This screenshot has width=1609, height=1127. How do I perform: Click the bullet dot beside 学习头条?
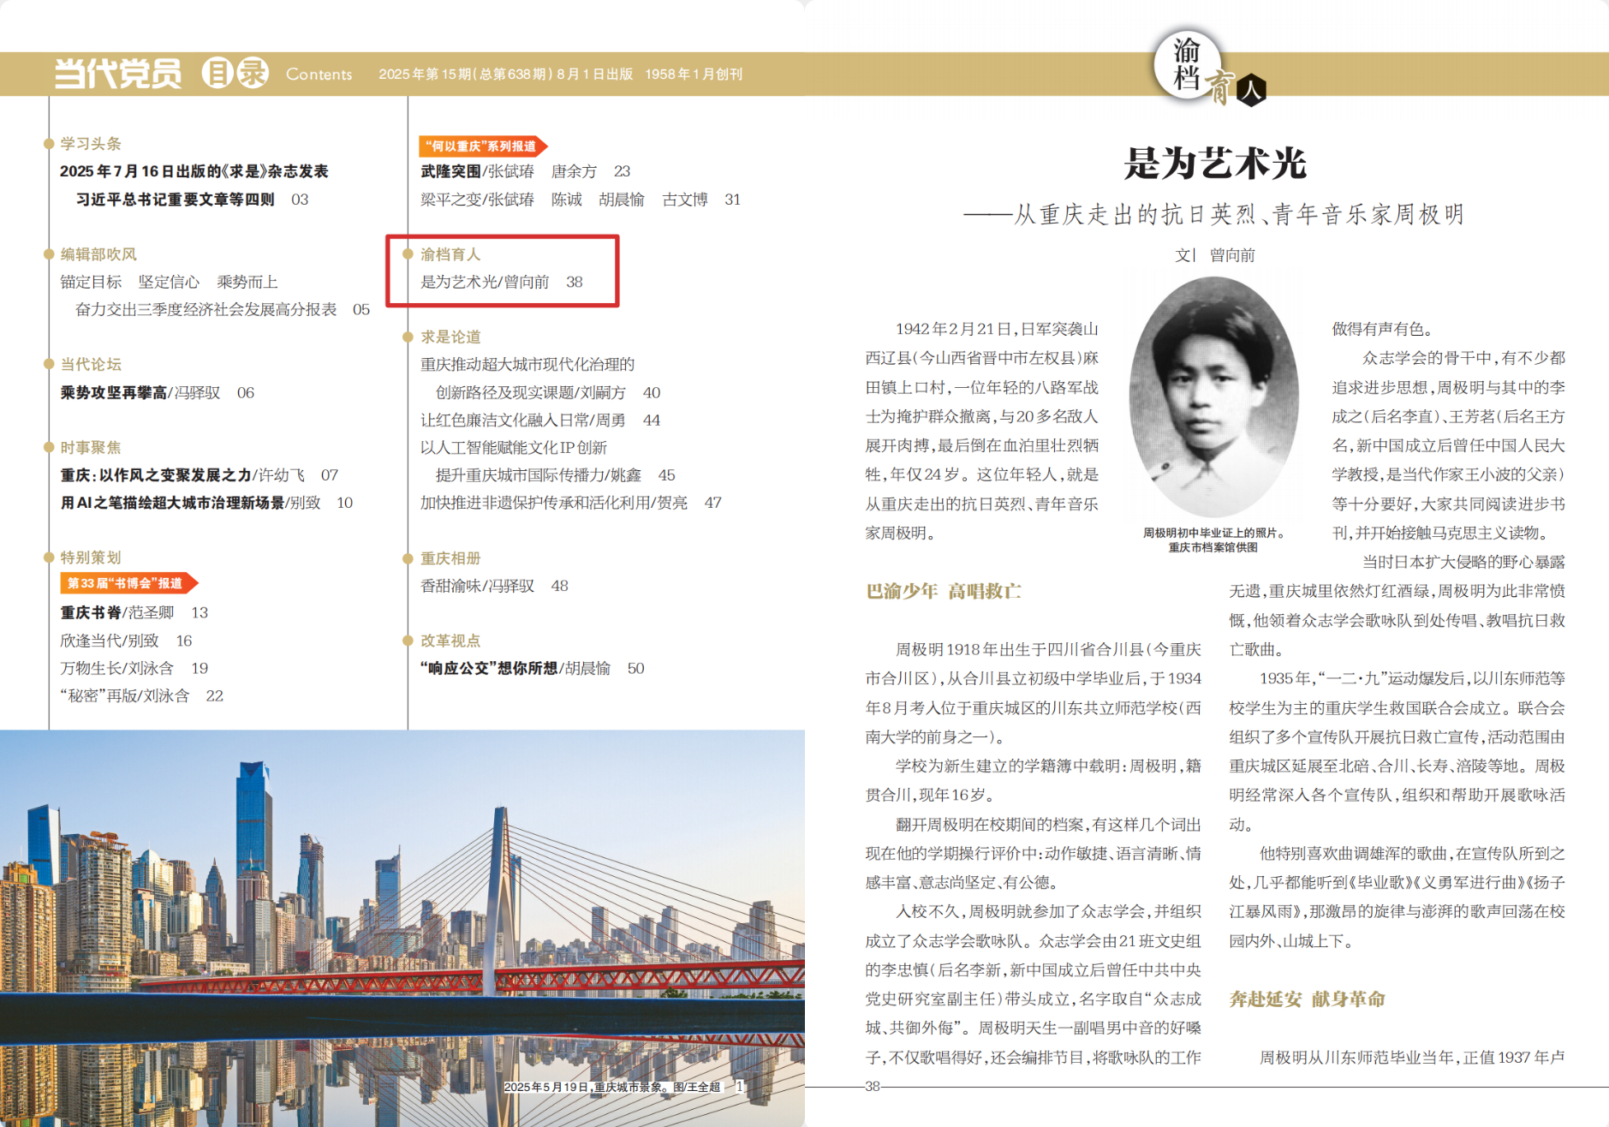49,144
